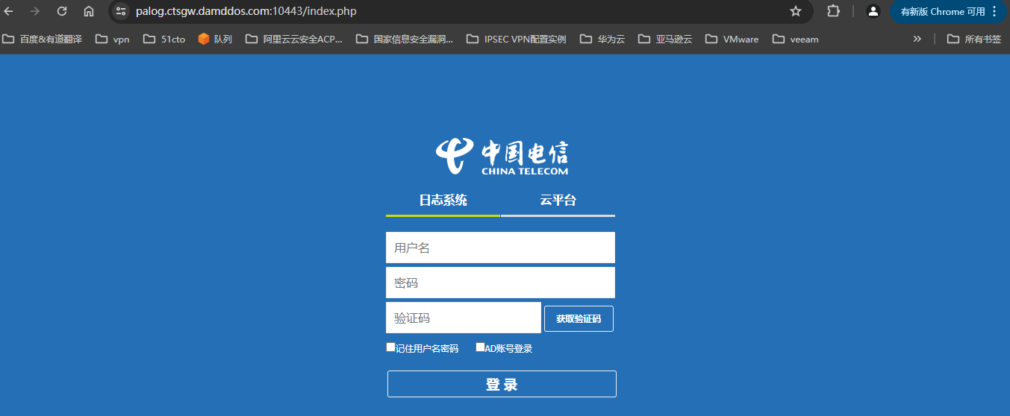Viewport: 1010px width, 416px height.
Task: Click the 获取验证码 button
Action: 579,318
